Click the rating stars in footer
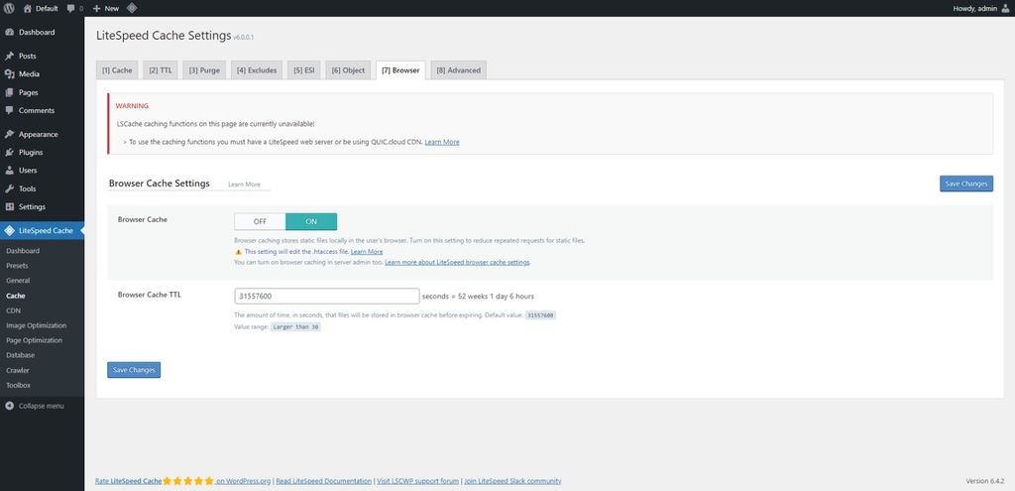 click(187, 481)
